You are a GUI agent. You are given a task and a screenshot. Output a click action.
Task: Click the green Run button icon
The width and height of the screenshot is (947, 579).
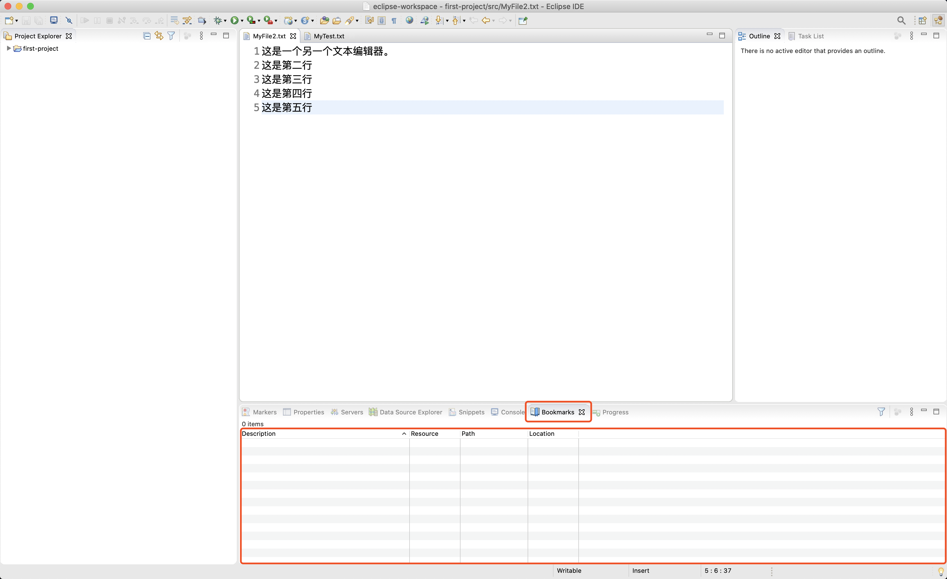(234, 20)
